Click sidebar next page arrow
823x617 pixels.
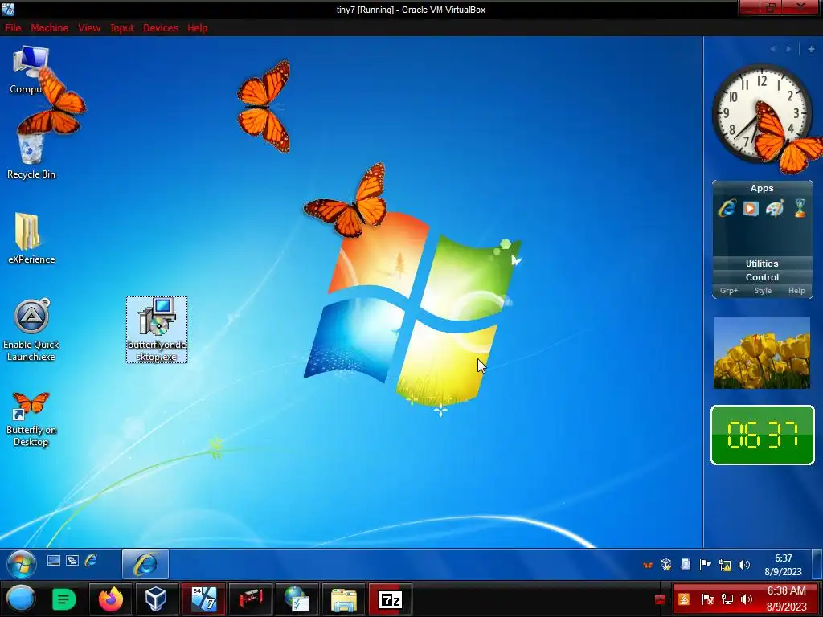788,49
